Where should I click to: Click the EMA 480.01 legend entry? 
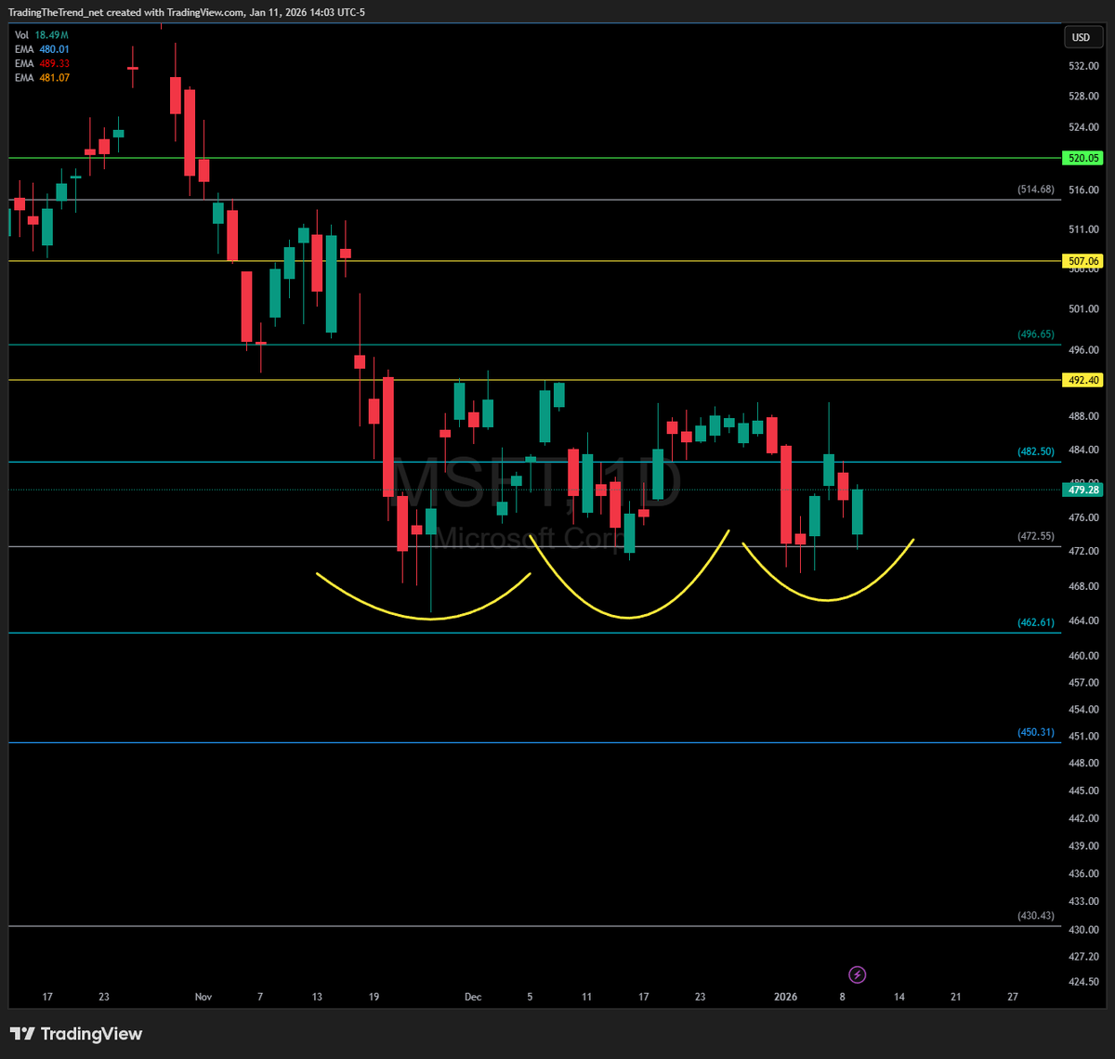[42, 49]
